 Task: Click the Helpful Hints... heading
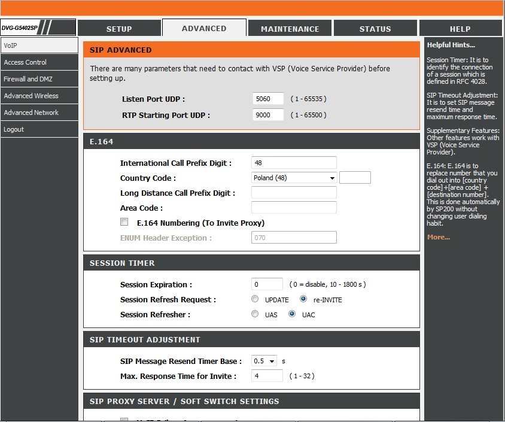451,45
